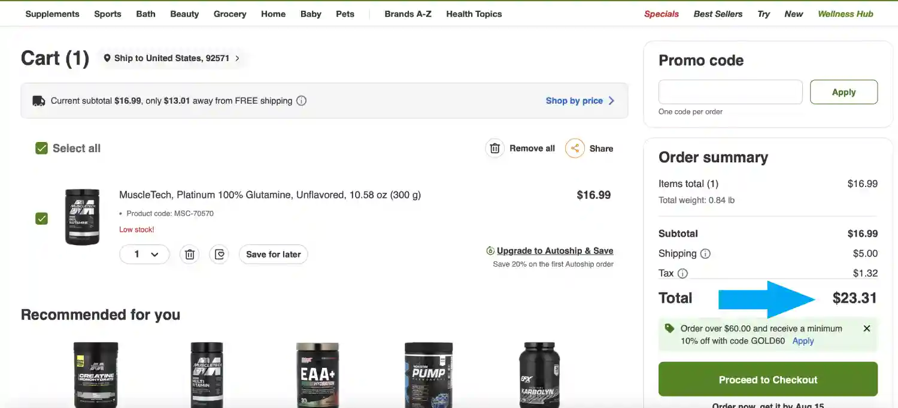Open the quantity dropdown showing 1

point(145,255)
